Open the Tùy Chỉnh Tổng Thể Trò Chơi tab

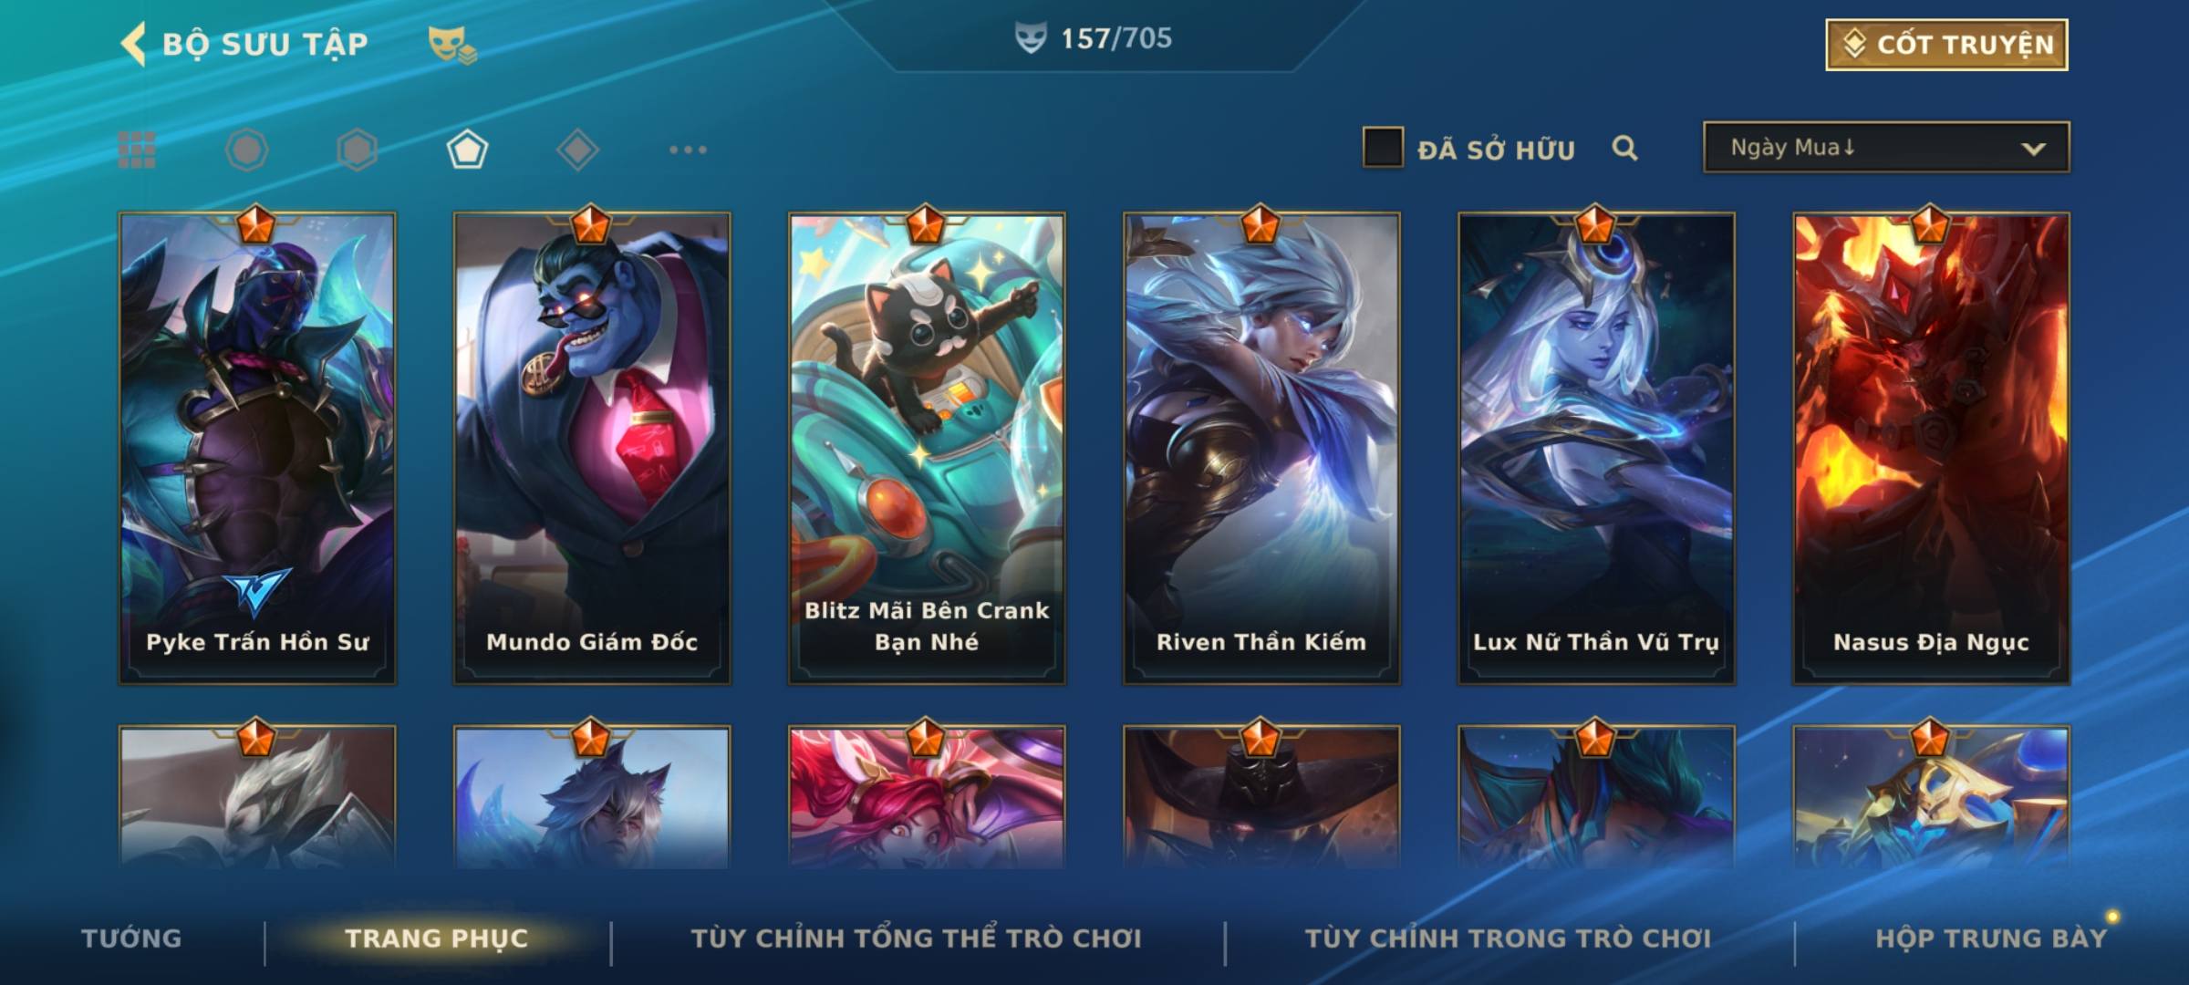[917, 938]
